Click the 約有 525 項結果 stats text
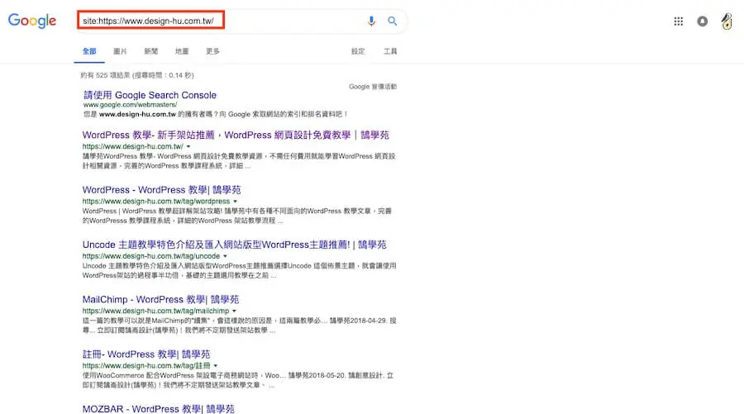Screen dimensions: 744x414 (137, 75)
